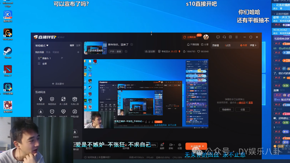Open the Steam desktop shortcut
Image resolution: width=290 pixels, height=163 pixels.
click(x=8, y=53)
